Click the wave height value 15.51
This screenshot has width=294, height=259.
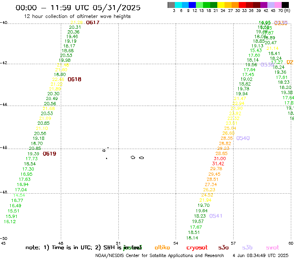14,211
